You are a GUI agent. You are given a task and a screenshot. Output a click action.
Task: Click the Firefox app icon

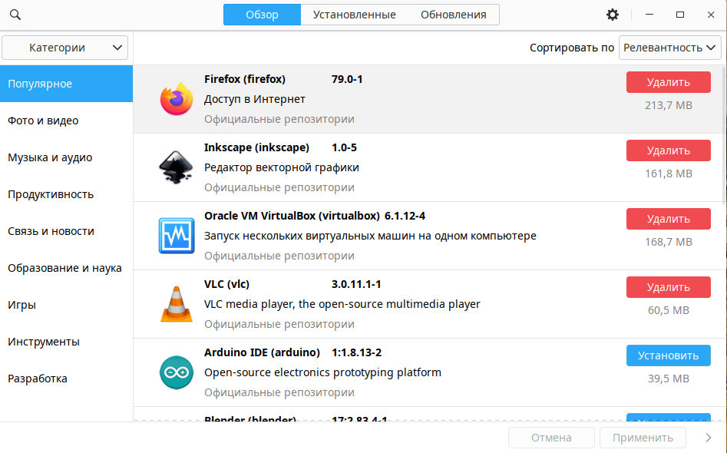(x=176, y=99)
